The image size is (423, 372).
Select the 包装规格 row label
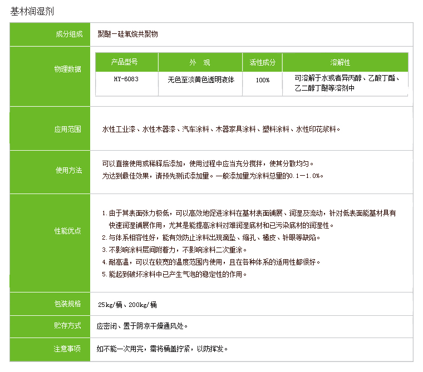68,304
